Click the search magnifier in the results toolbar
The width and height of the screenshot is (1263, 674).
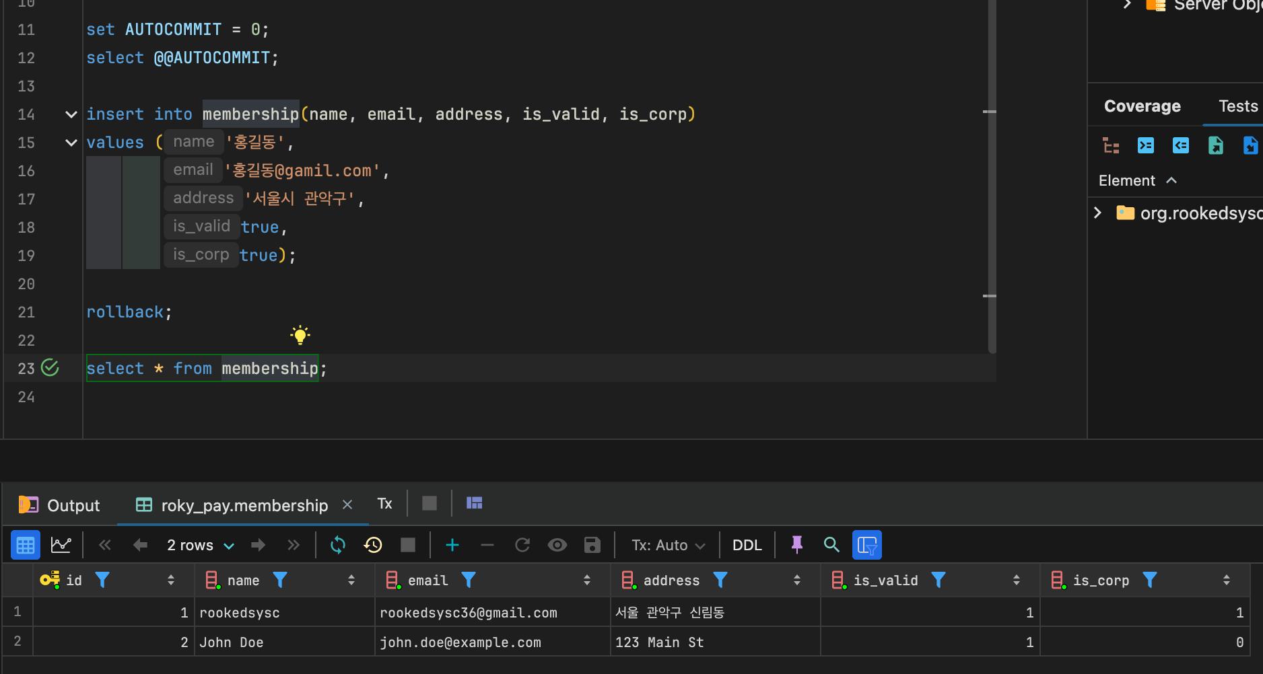pos(831,545)
